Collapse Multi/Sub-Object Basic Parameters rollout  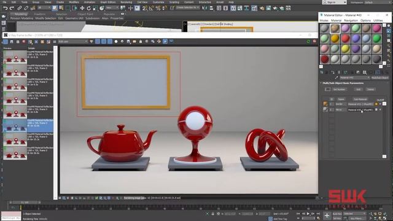pyautogui.click(x=343, y=83)
